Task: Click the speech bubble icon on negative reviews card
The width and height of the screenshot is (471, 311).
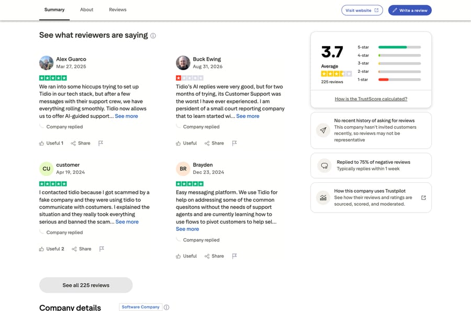Action: tap(324, 165)
